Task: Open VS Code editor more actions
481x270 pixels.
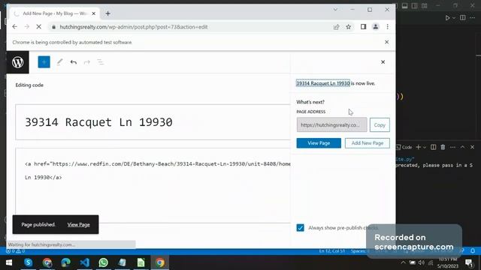Action: tap(472, 18)
